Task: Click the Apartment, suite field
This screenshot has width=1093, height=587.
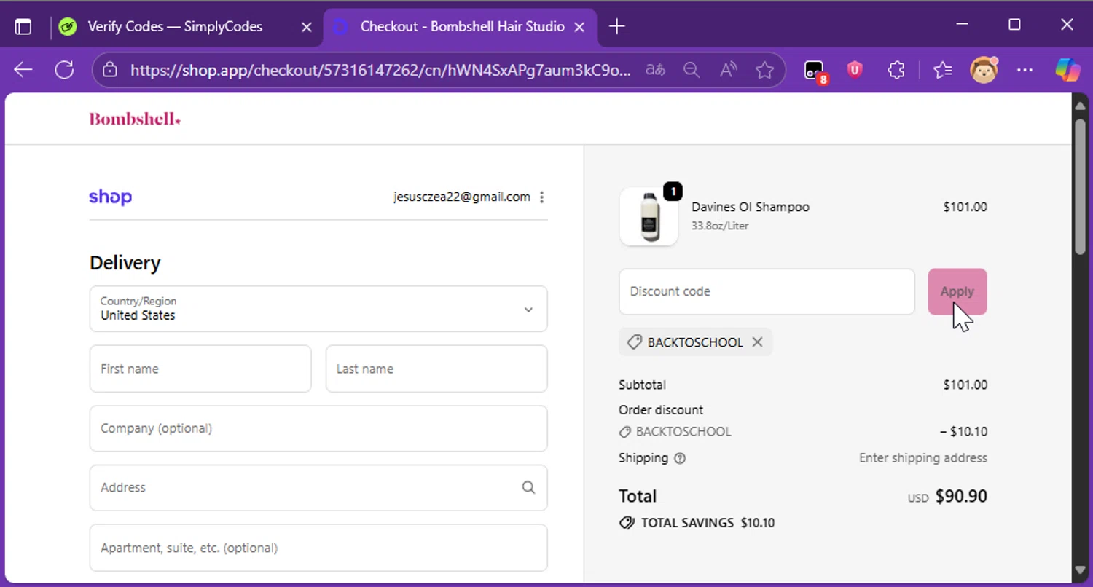Action: click(318, 548)
